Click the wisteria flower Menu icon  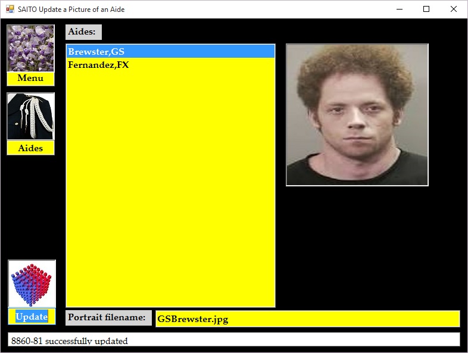30,48
